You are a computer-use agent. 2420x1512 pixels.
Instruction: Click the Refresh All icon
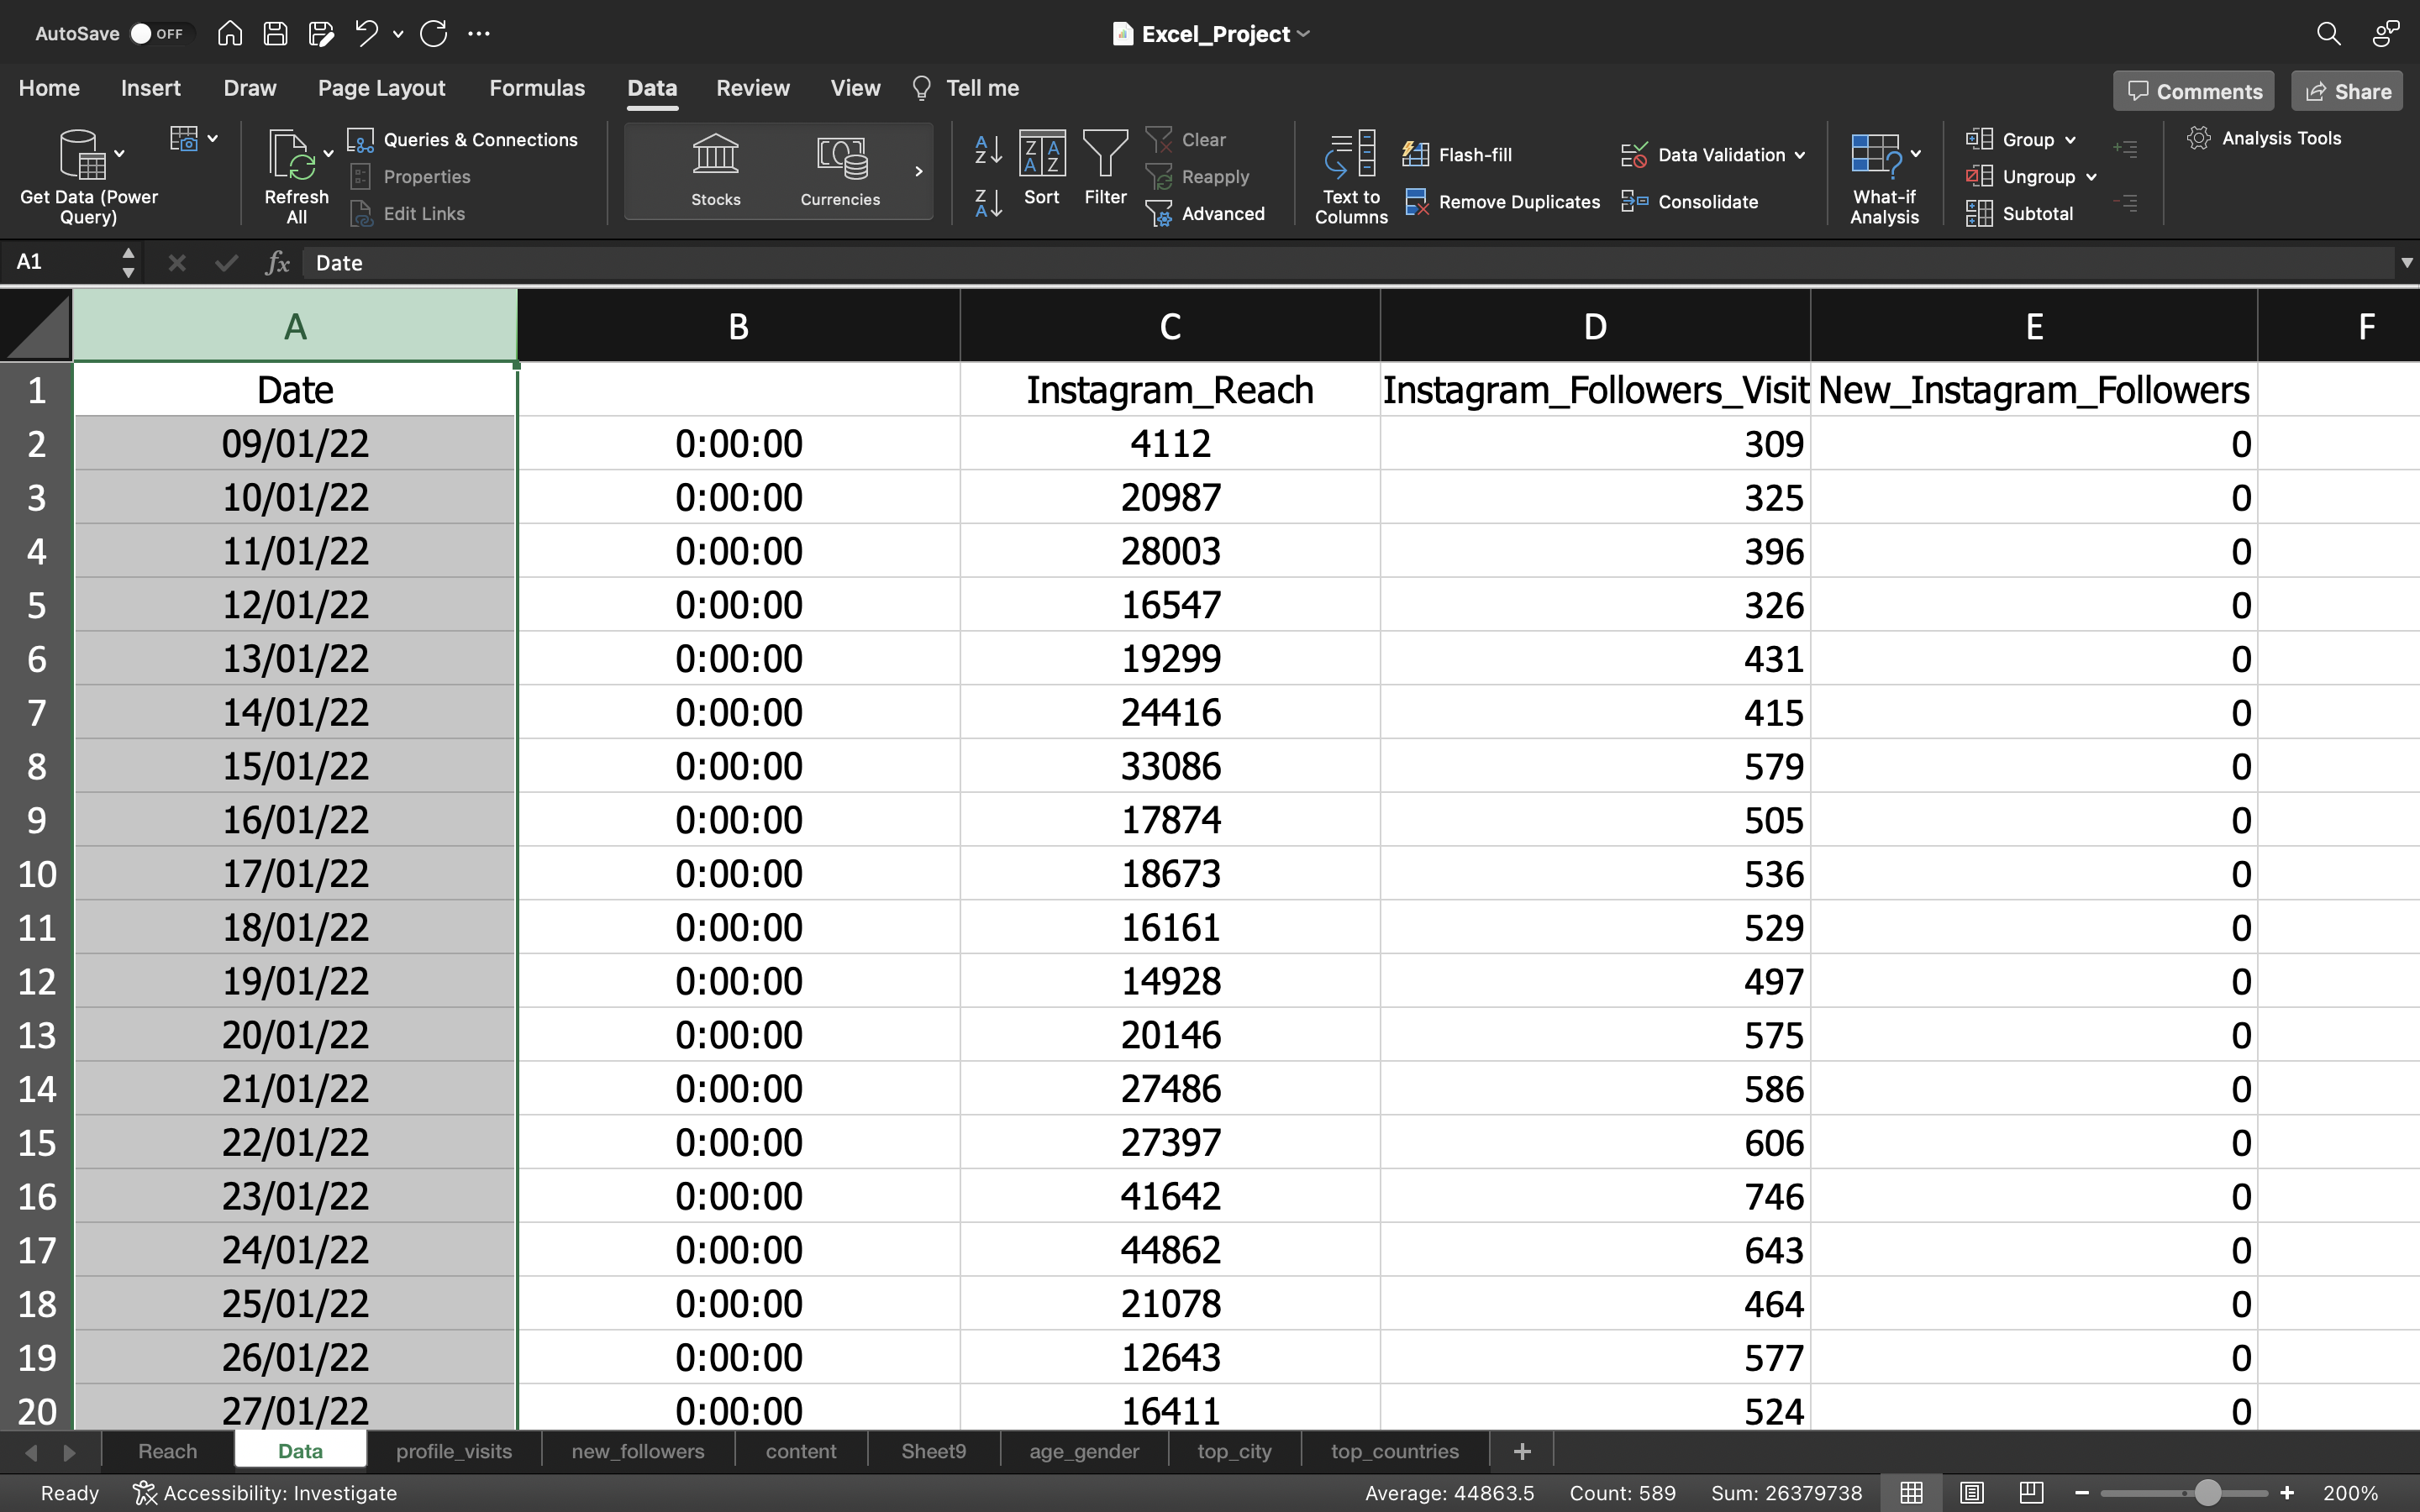click(x=291, y=155)
